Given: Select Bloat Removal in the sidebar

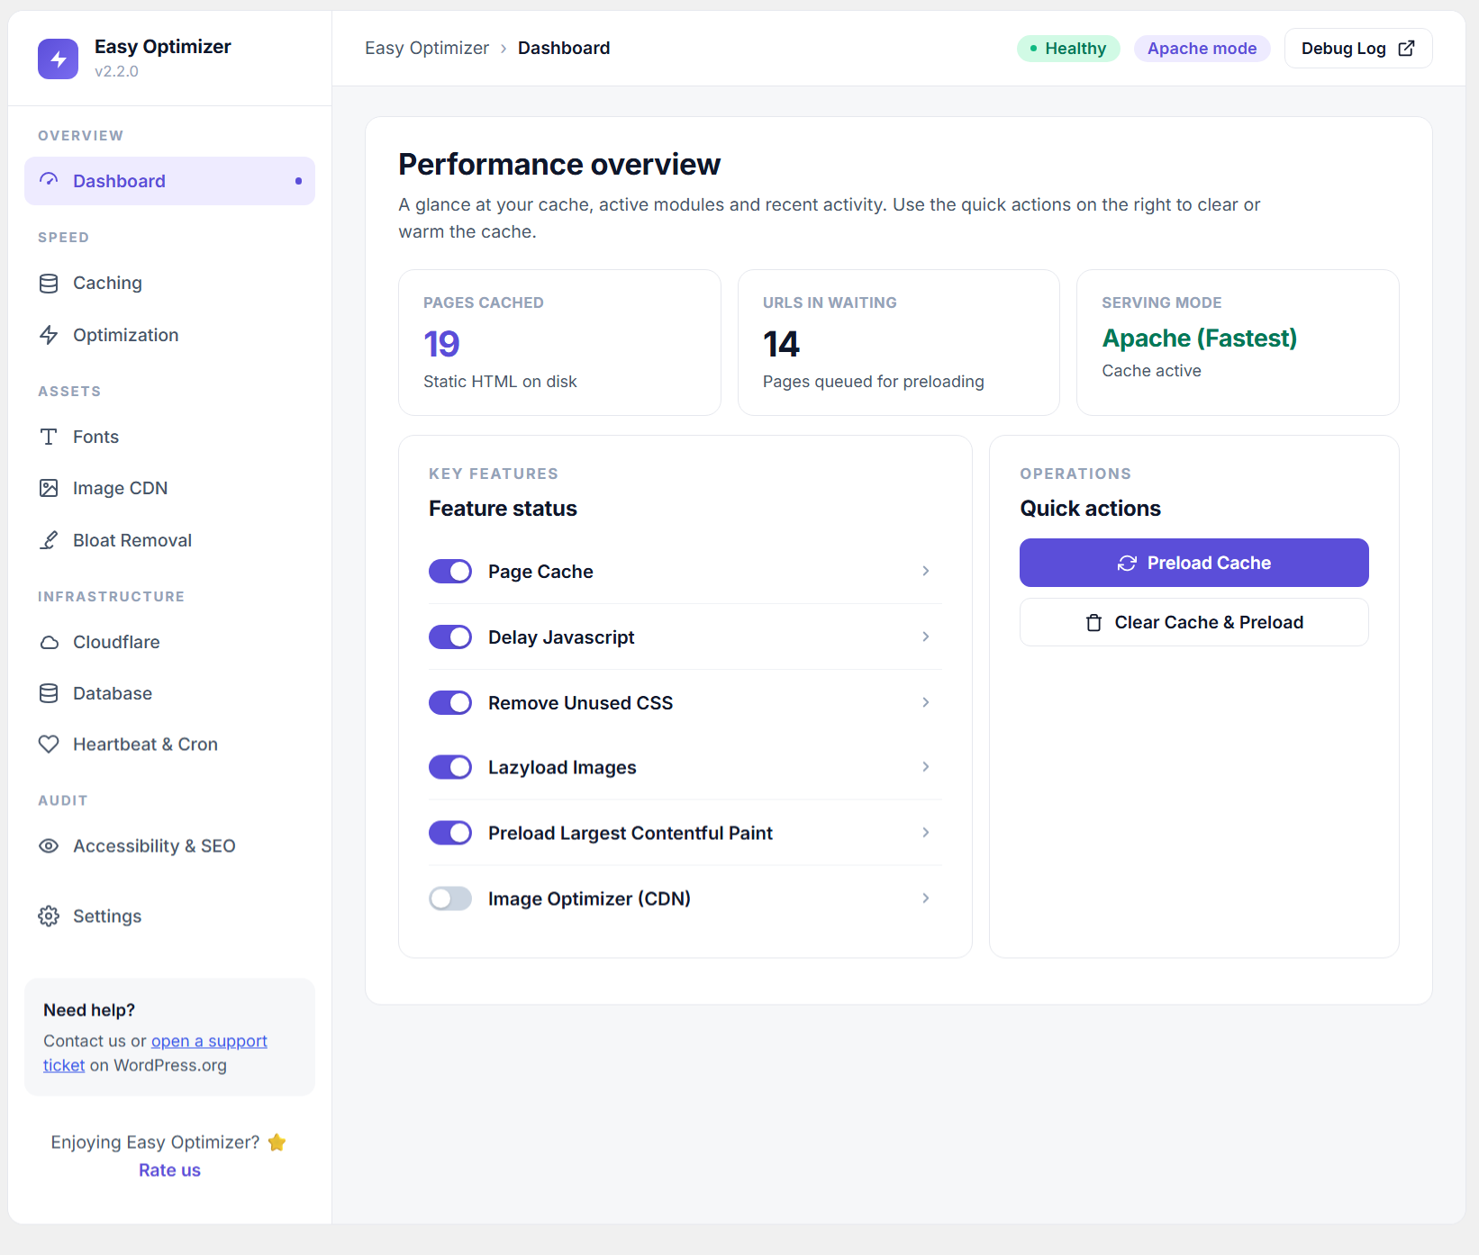Looking at the screenshot, I should click(169, 540).
